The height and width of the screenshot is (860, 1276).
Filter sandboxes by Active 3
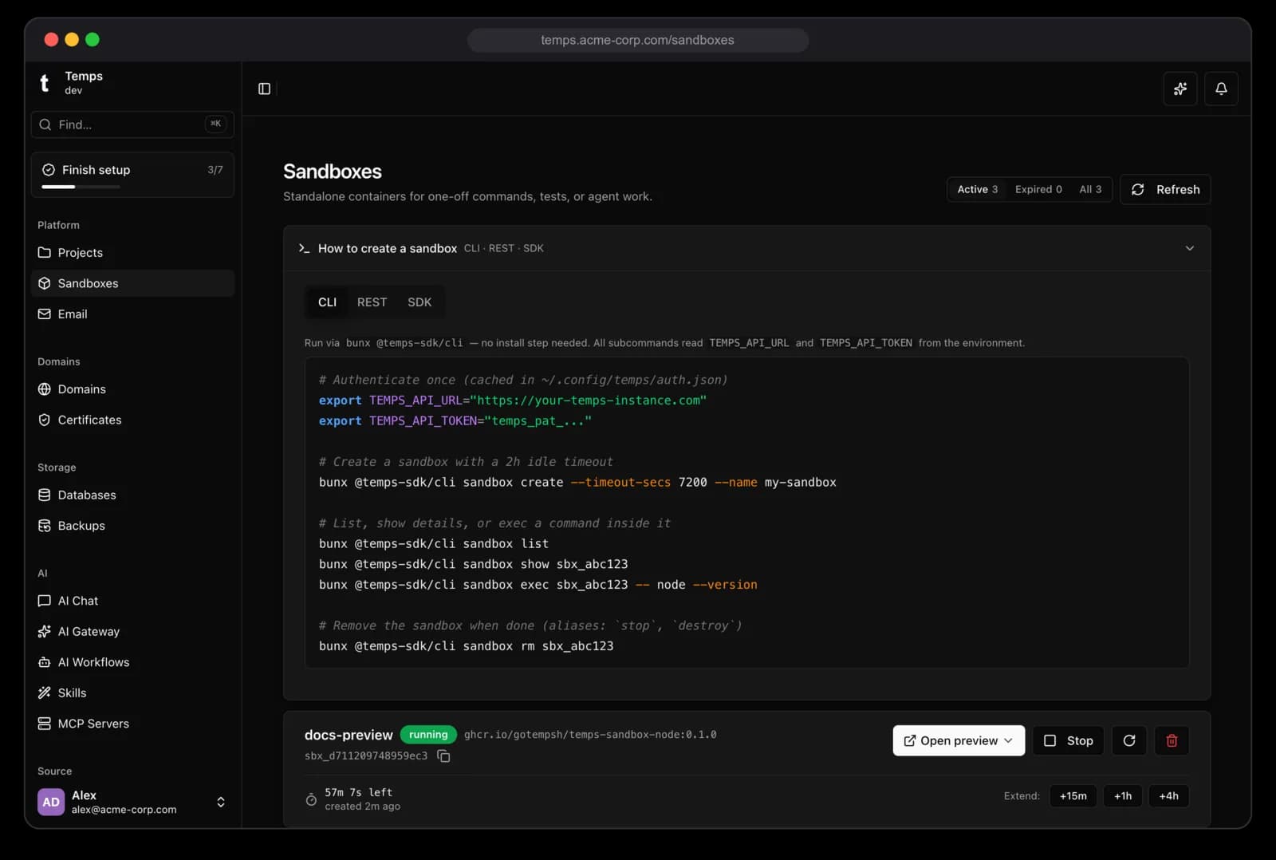(978, 189)
